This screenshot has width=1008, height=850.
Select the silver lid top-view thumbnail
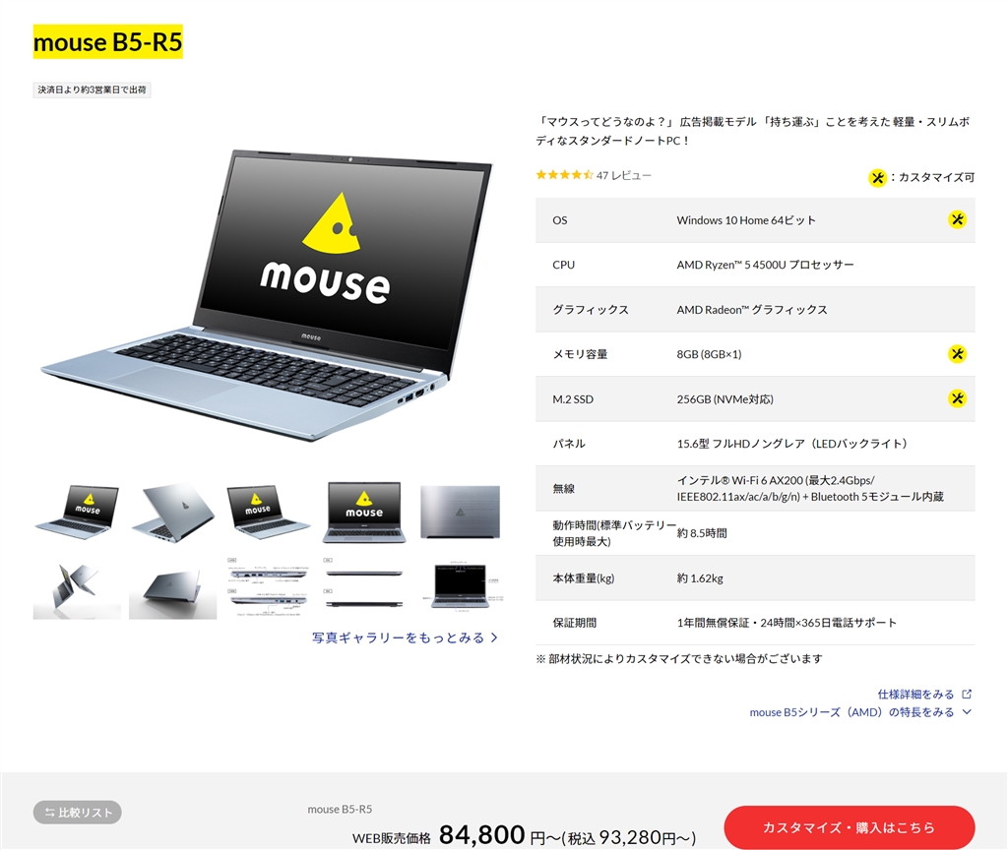point(461,512)
